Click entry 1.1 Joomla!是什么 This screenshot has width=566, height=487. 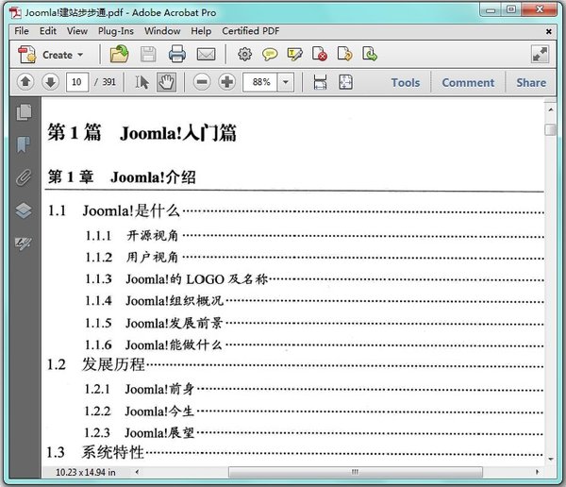[x=113, y=210]
